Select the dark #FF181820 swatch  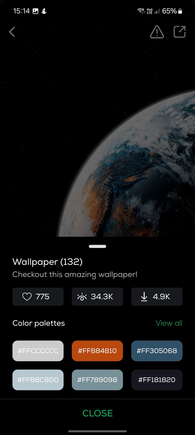(157, 380)
